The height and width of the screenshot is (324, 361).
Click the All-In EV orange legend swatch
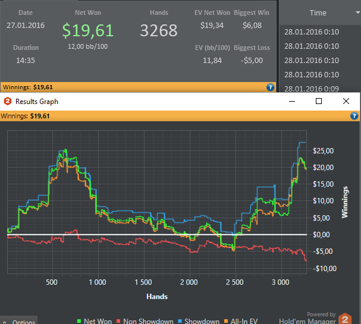pos(226,321)
